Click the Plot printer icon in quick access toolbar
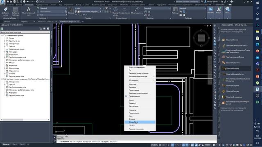This screenshot has height=147, width=262. point(24,2)
